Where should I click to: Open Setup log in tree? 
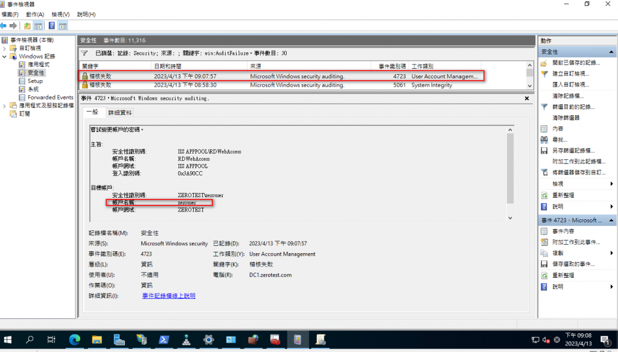coord(35,81)
